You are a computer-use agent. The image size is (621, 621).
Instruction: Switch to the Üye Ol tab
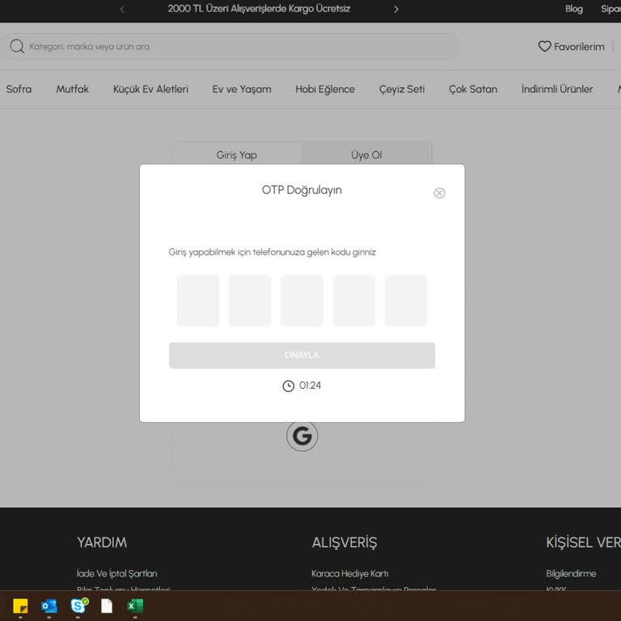(366, 154)
